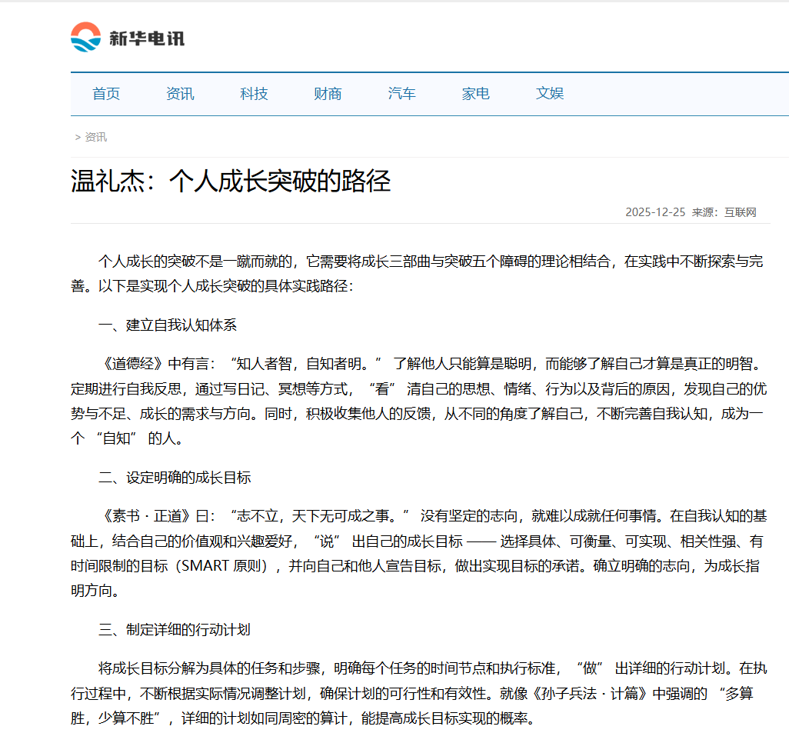
Task: Visit the 家电 section
Action: [x=475, y=93]
